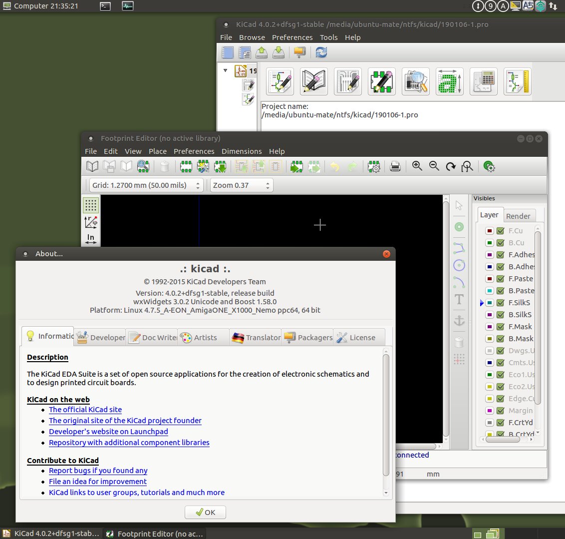
Task: Zoom out on the footprint canvas
Action: (434, 166)
